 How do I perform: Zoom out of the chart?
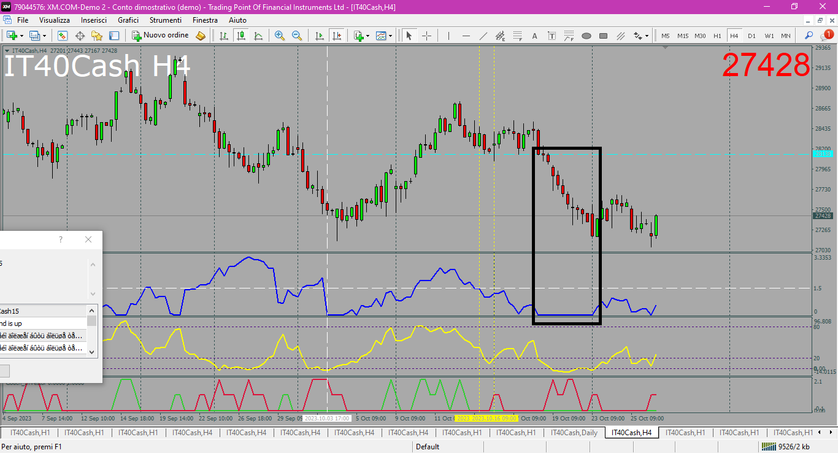coord(297,36)
